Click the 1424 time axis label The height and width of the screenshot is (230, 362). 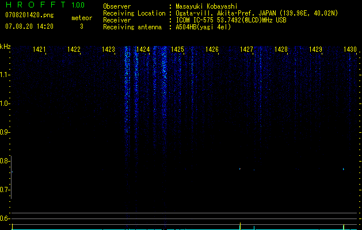point(143,49)
